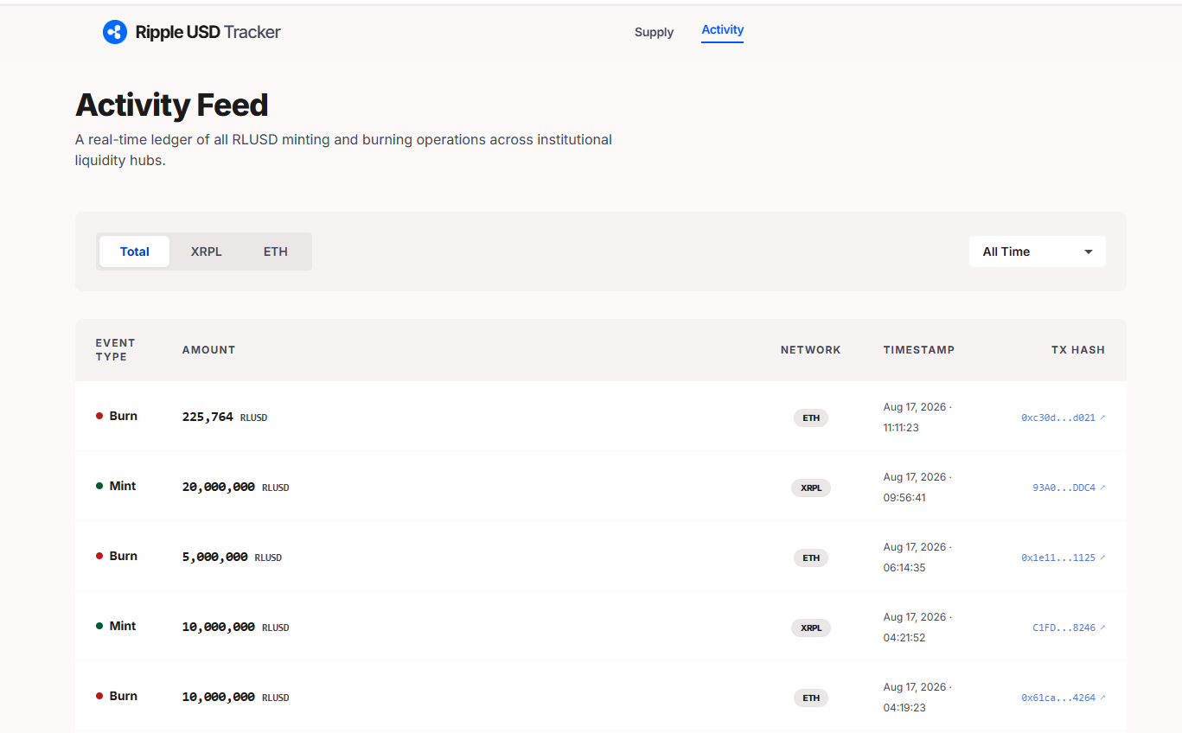Open transaction hash C1FD...8246
The width and height of the screenshot is (1182, 733).
(1064, 628)
